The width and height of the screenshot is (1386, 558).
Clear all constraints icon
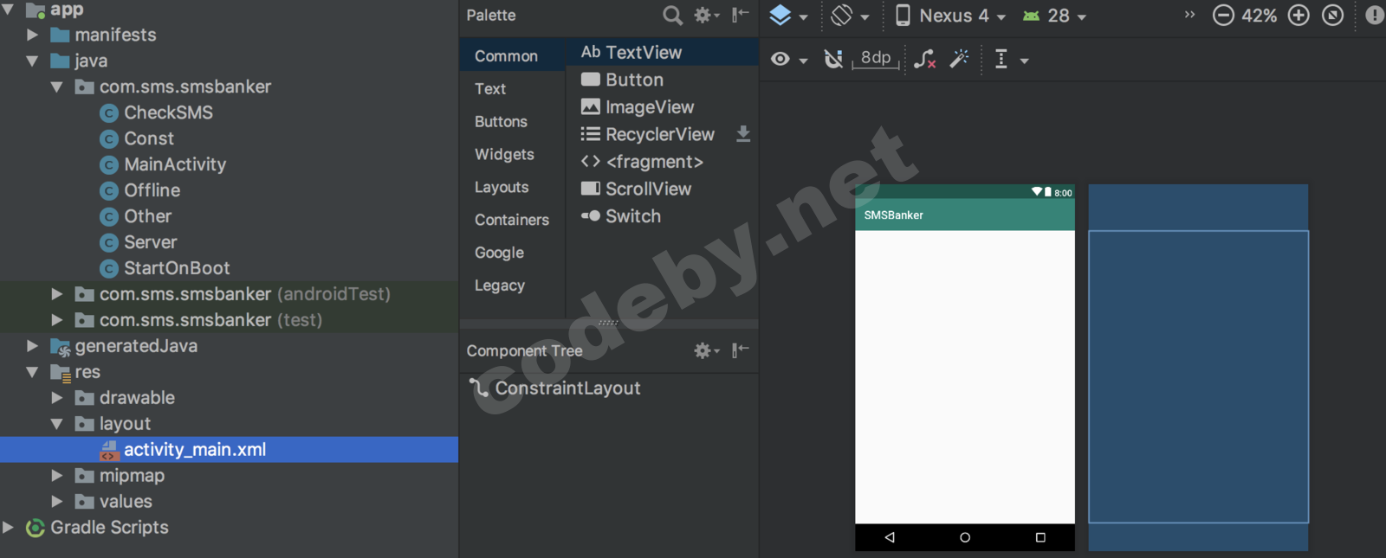(924, 59)
